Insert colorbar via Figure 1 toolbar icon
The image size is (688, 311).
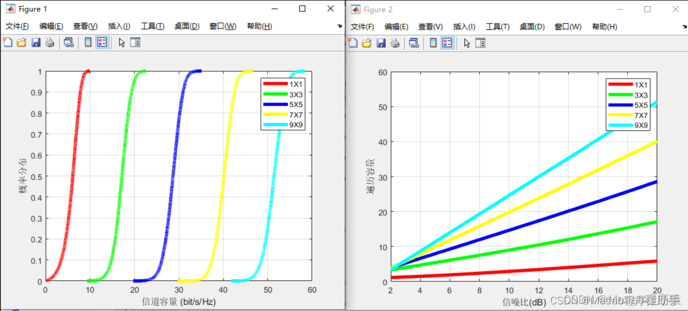pos(88,42)
